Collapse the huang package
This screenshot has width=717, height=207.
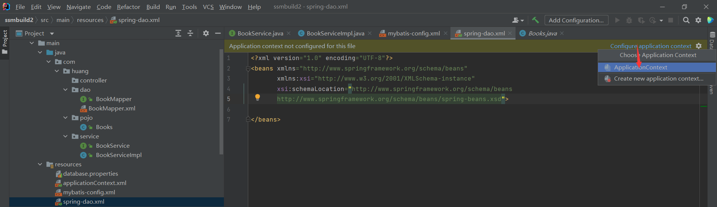click(57, 71)
